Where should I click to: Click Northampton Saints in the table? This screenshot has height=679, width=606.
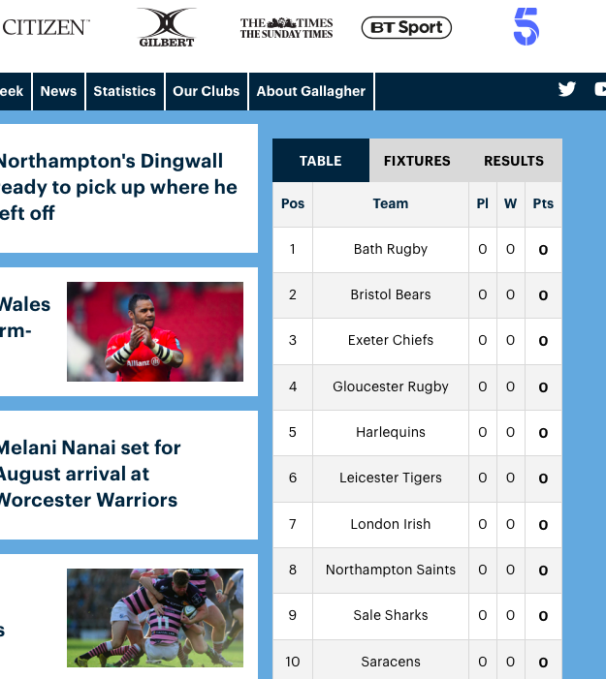pyautogui.click(x=391, y=570)
